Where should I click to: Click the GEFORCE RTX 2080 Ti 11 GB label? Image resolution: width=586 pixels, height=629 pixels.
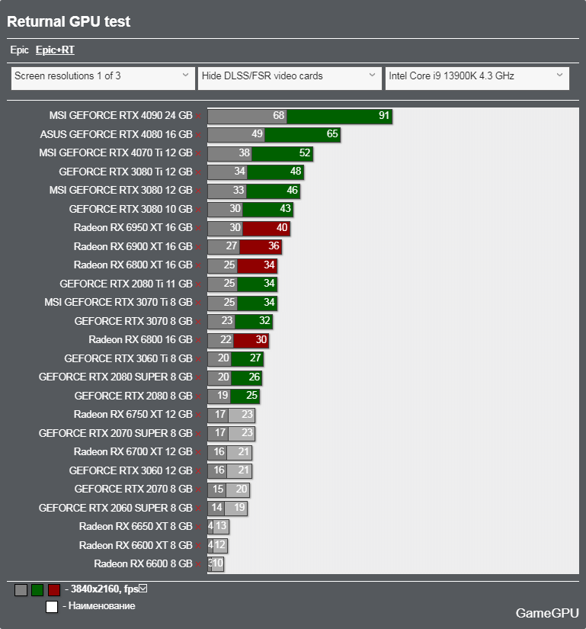pos(126,284)
